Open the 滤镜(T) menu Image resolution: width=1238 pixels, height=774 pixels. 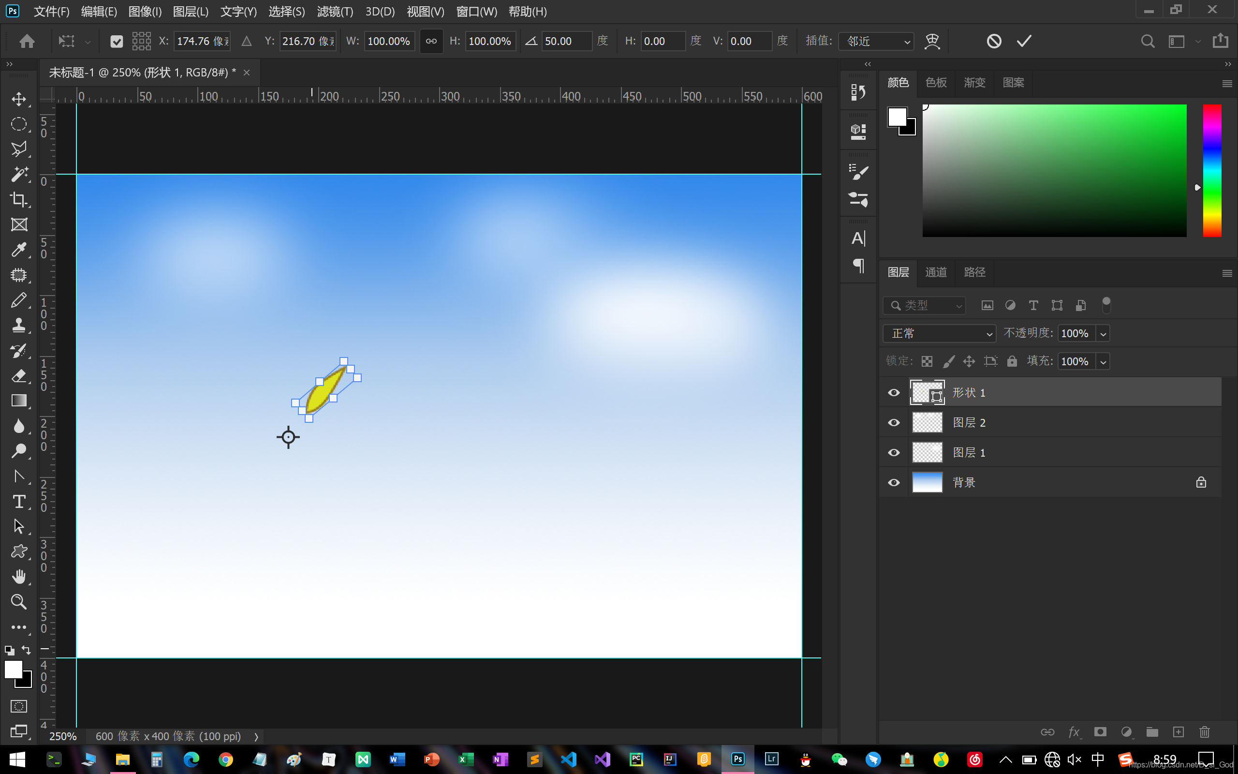click(335, 11)
